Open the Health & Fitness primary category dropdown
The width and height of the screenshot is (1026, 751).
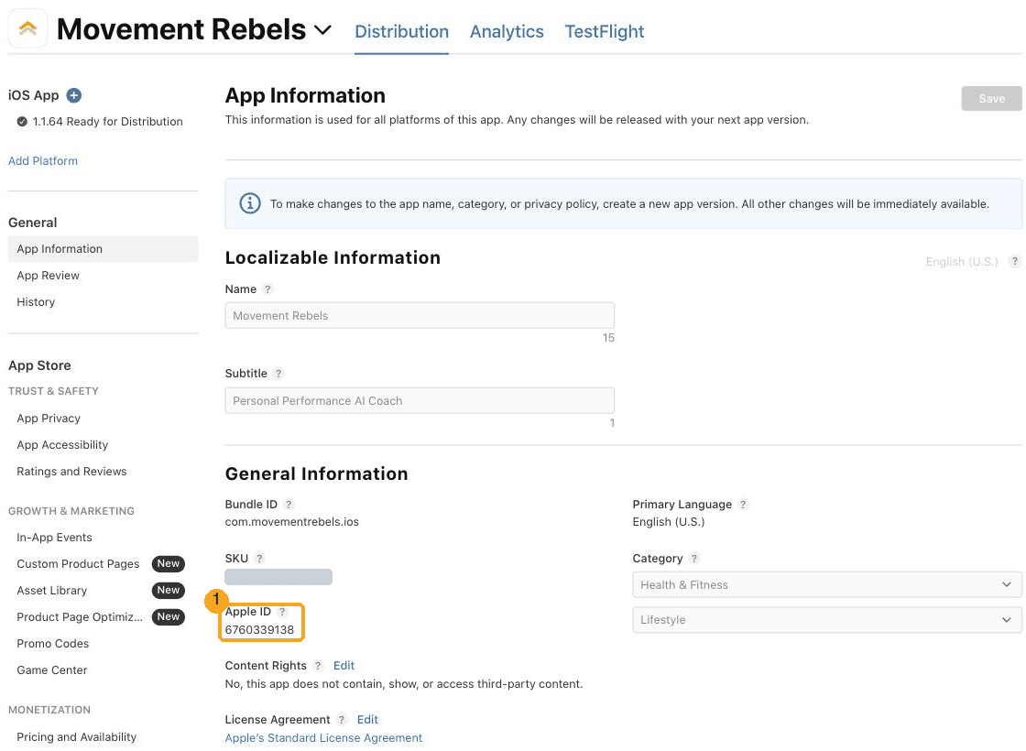(x=827, y=585)
